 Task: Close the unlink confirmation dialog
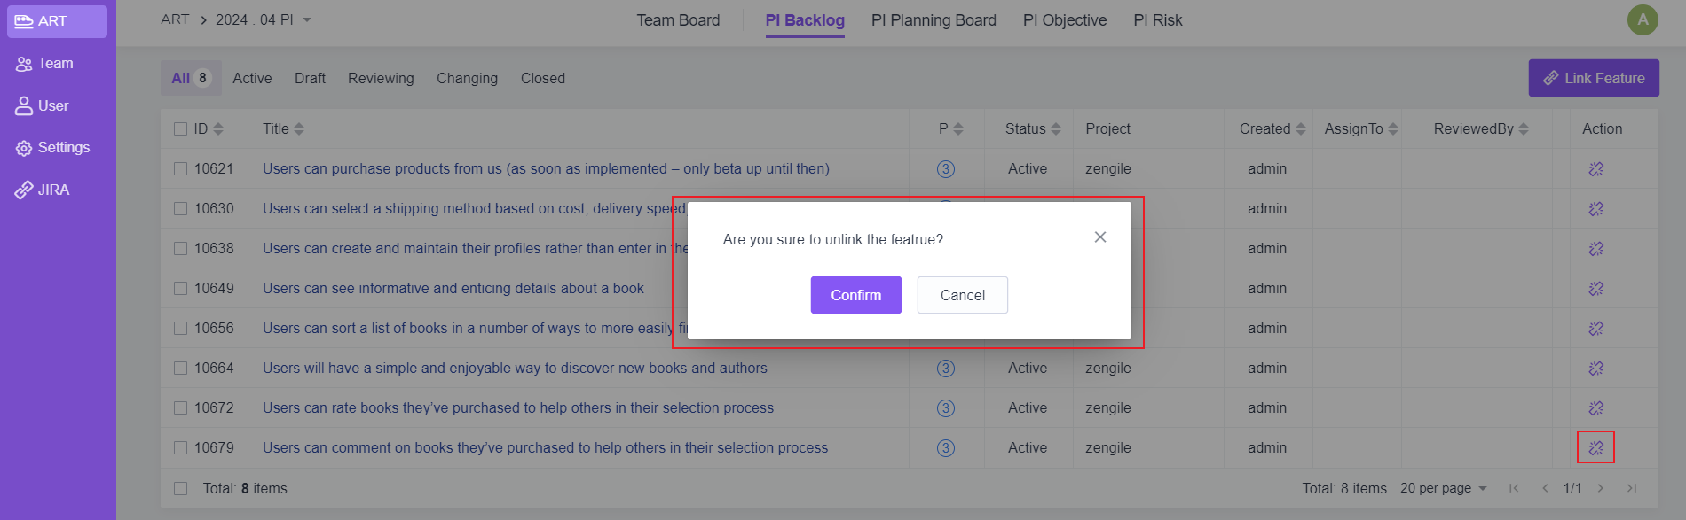click(x=1100, y=237)
